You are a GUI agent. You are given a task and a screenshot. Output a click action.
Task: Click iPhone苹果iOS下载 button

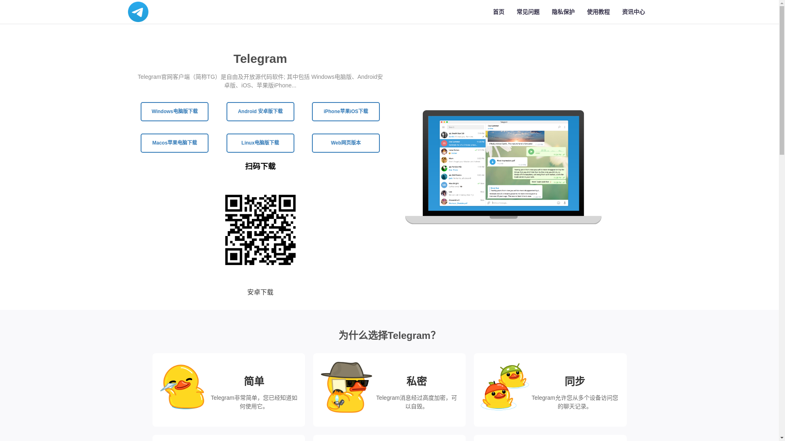coord(346,111)
